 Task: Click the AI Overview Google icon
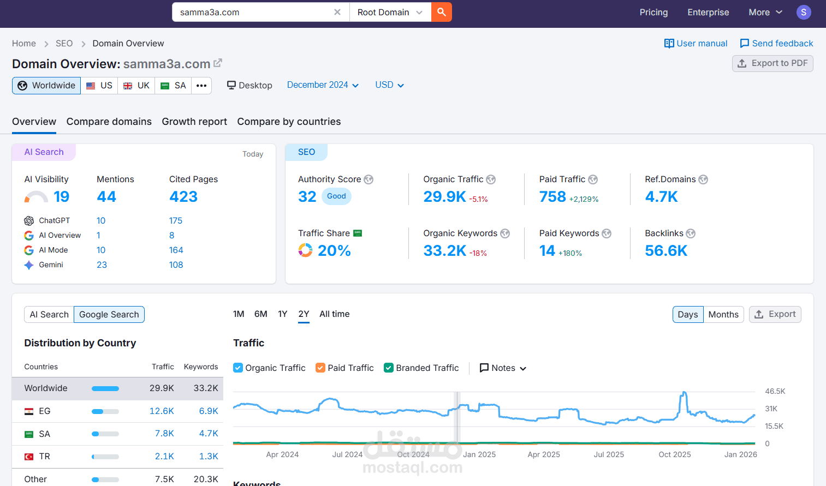click(x=29, y=235)
